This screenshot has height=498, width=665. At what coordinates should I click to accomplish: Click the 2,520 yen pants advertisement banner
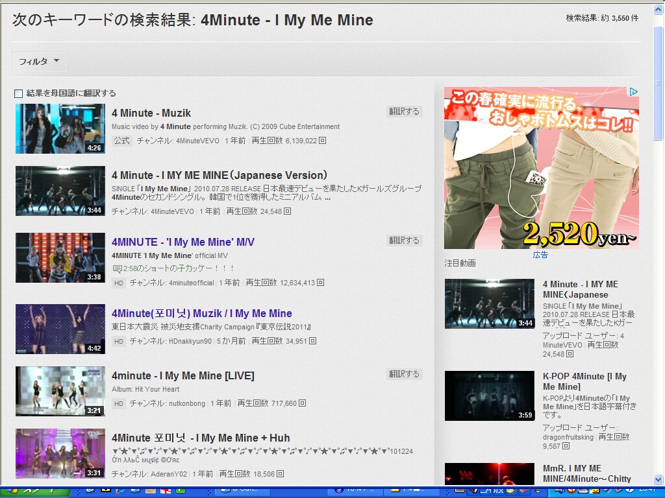coord(542,168)
